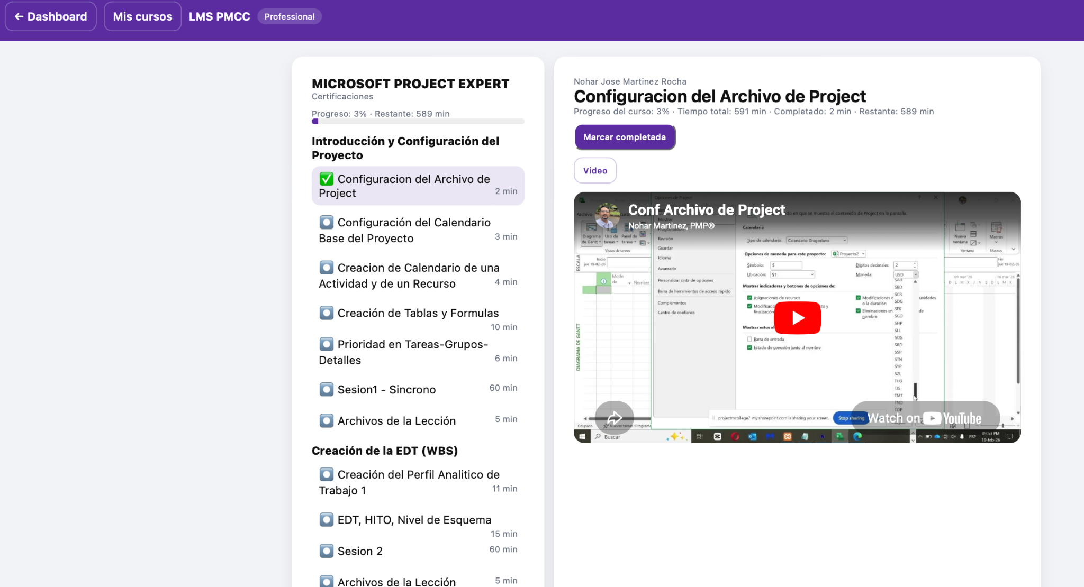Click Marcar completada button
1084x587 pixels.
625,137
